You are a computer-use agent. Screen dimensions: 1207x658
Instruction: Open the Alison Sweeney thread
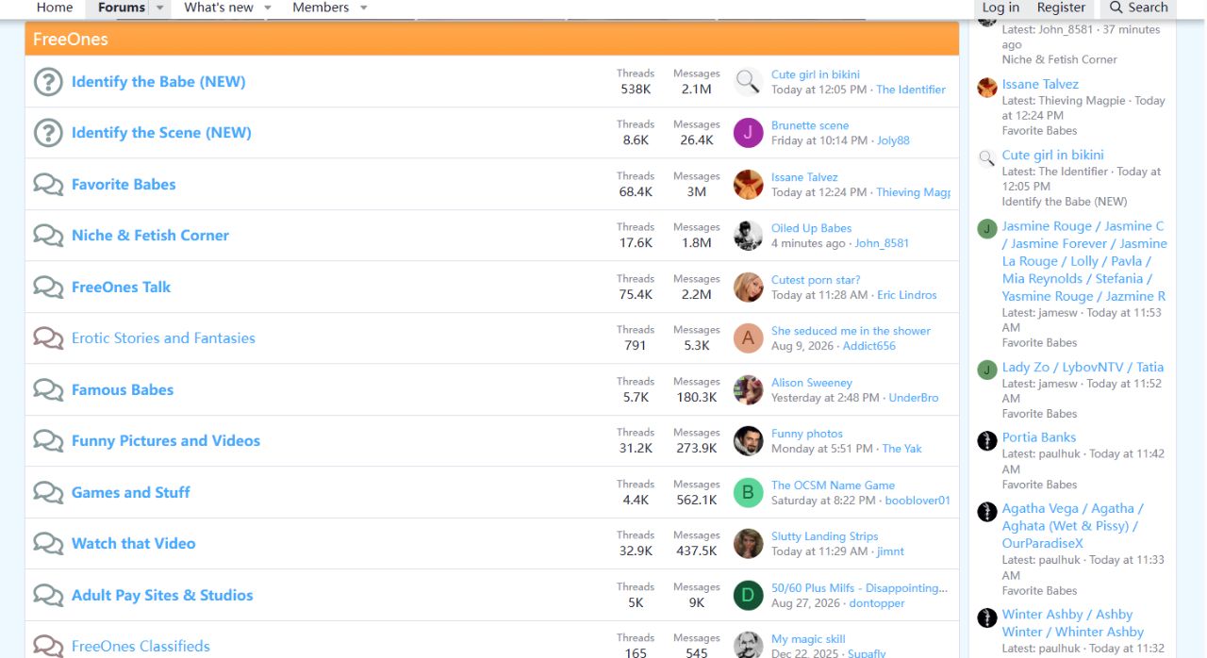click(x=812, y=383)
